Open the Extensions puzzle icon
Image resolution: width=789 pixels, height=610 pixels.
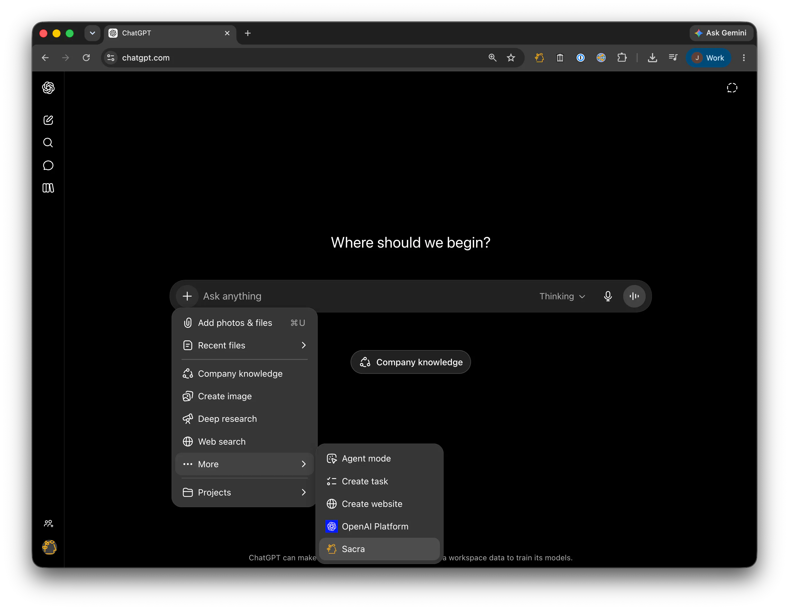622,58
